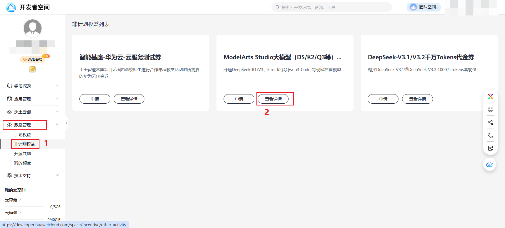
Task: Click the phone contact icon
Action: point(491,135)
